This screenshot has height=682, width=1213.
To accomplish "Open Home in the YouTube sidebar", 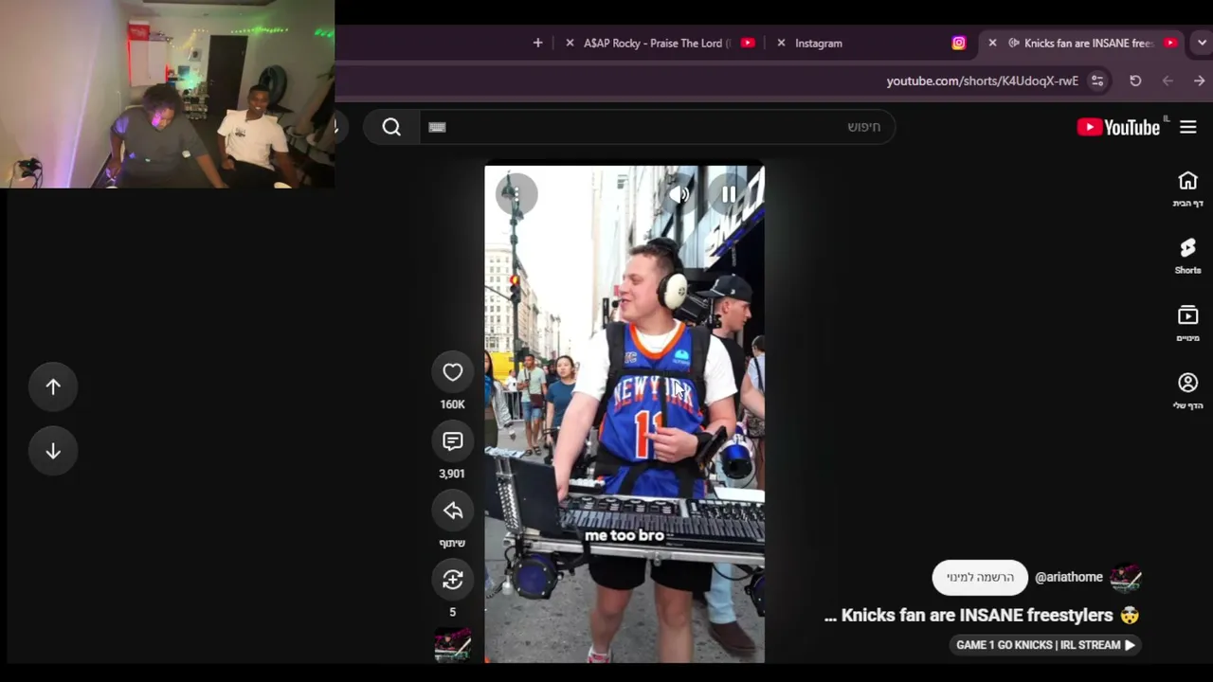I will click(1188, 188).
